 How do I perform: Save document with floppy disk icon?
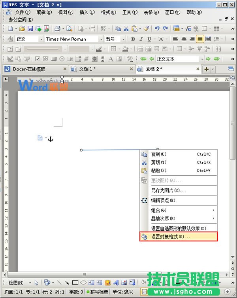[x=30, y=29]
